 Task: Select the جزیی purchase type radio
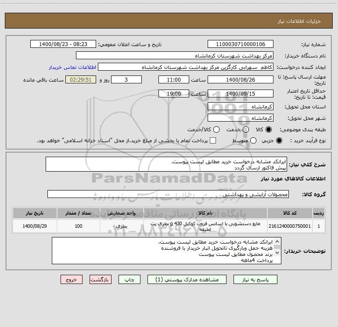coord(279,140)
